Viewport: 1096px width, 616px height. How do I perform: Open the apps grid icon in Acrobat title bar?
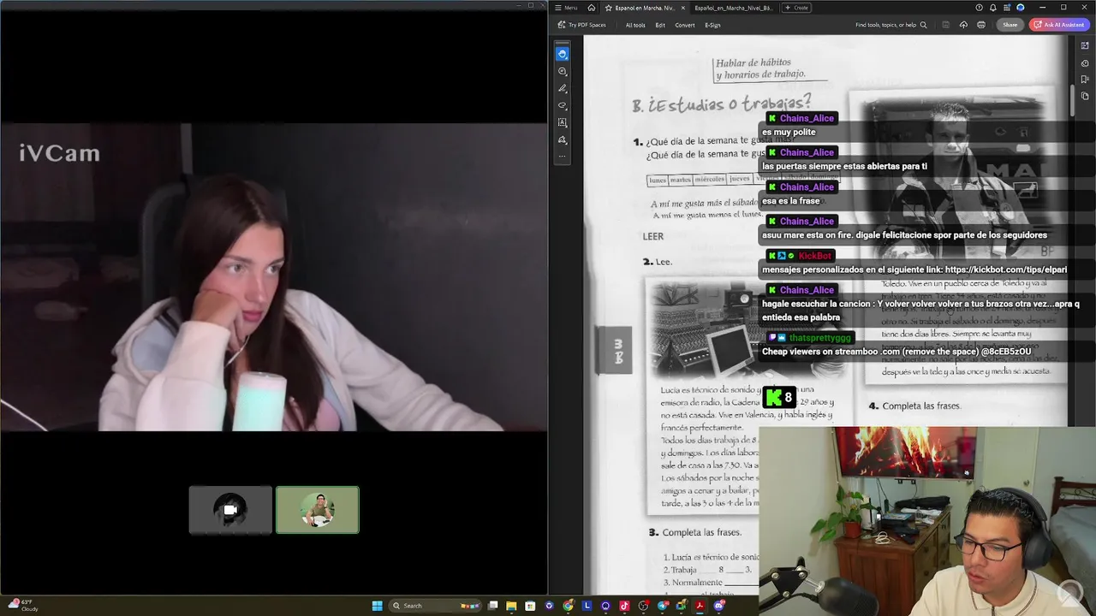tap(1006, 8)
